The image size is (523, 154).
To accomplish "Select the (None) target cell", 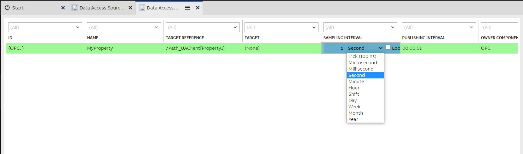I will [282, 48].
